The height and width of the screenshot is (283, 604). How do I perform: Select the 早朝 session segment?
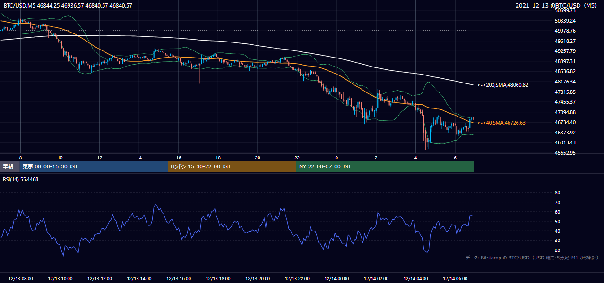(10, 166)
